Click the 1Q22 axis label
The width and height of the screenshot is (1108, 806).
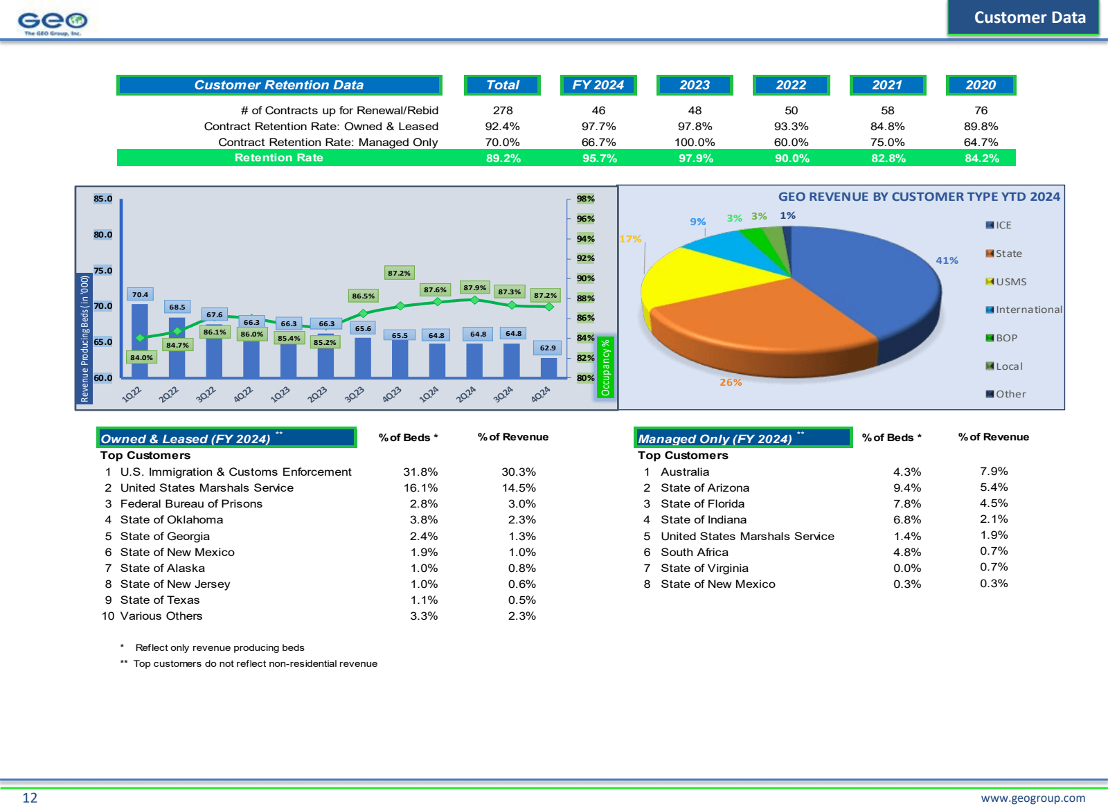click(x=132, y=395)
